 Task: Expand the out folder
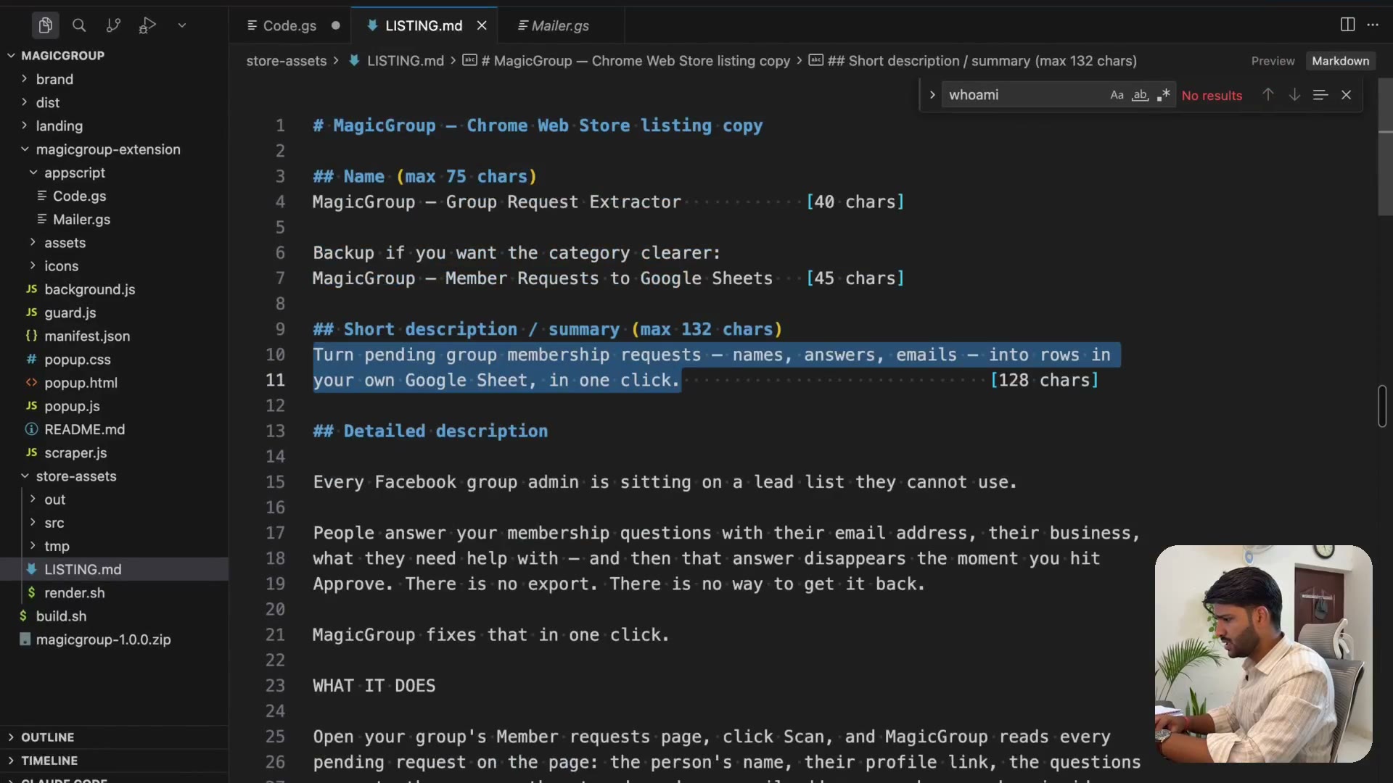coord(55,500)
